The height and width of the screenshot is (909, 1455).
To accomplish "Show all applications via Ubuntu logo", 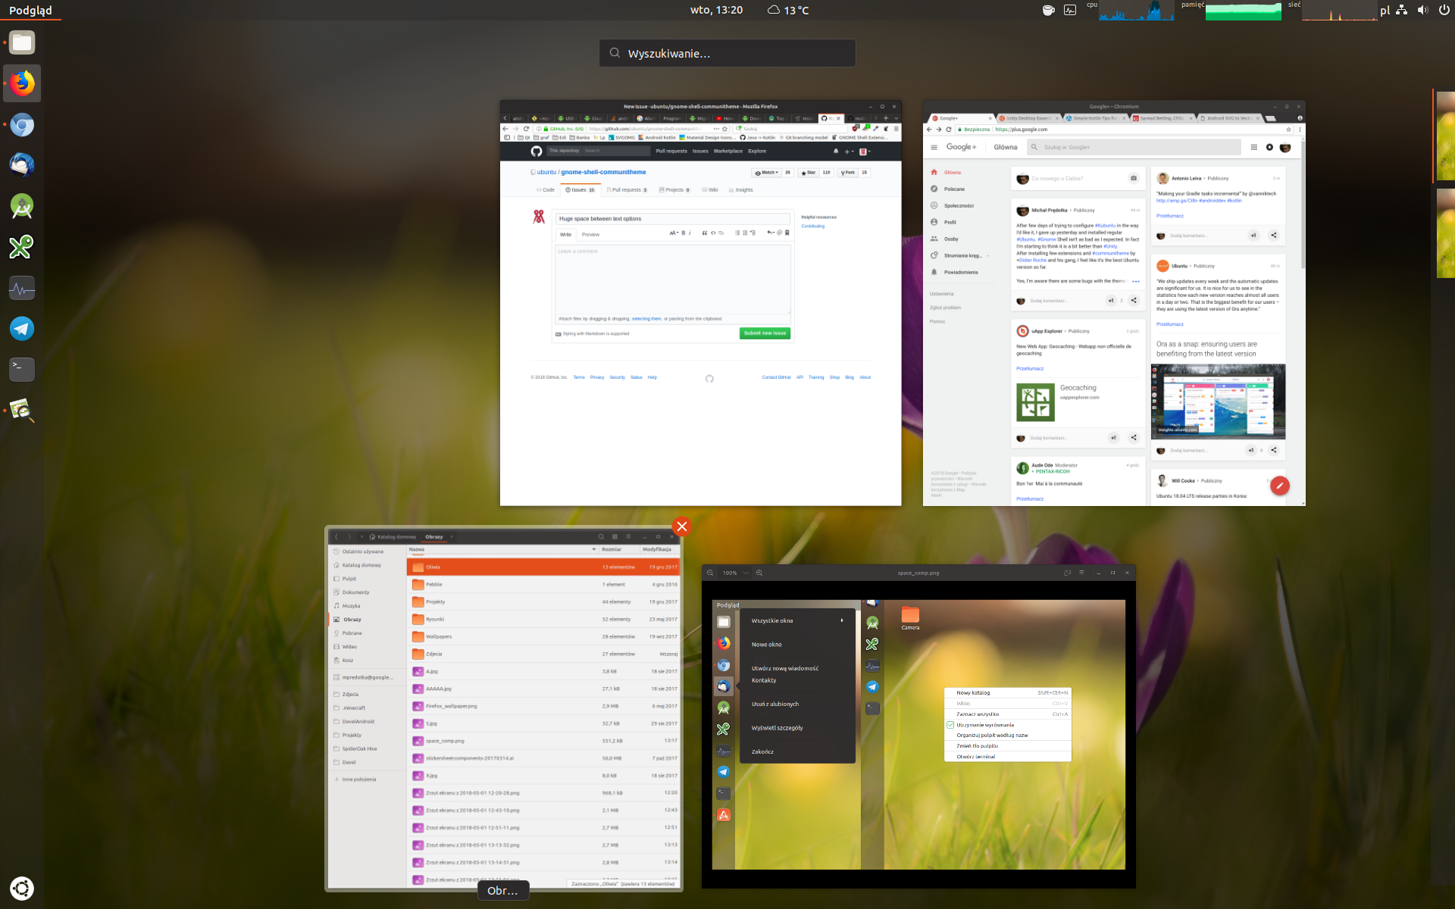I will 22,888.
